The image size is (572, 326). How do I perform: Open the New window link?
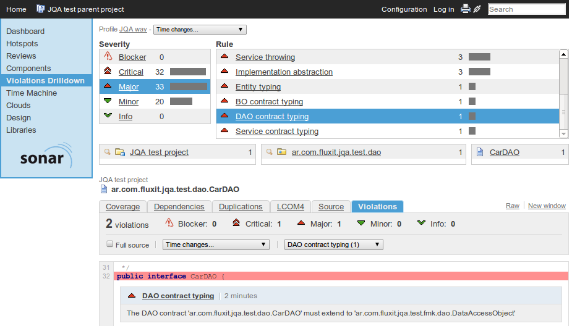pos(547,206)
